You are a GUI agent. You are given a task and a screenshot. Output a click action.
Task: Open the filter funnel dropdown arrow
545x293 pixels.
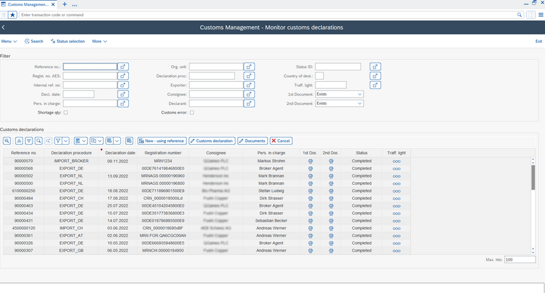66,141
